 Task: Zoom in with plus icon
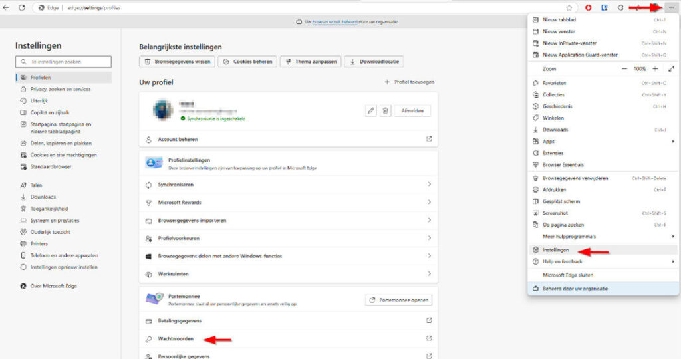[x=655, y=68]
